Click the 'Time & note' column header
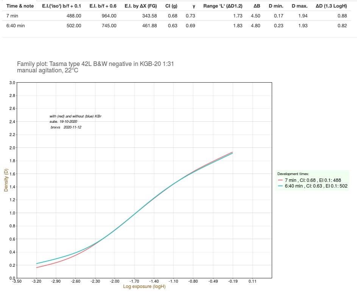This screenshot has width=357, height=299. (20, 6)
